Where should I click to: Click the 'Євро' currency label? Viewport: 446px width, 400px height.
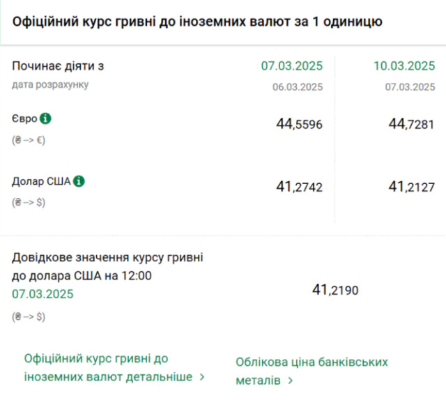(x=24, y=119)
